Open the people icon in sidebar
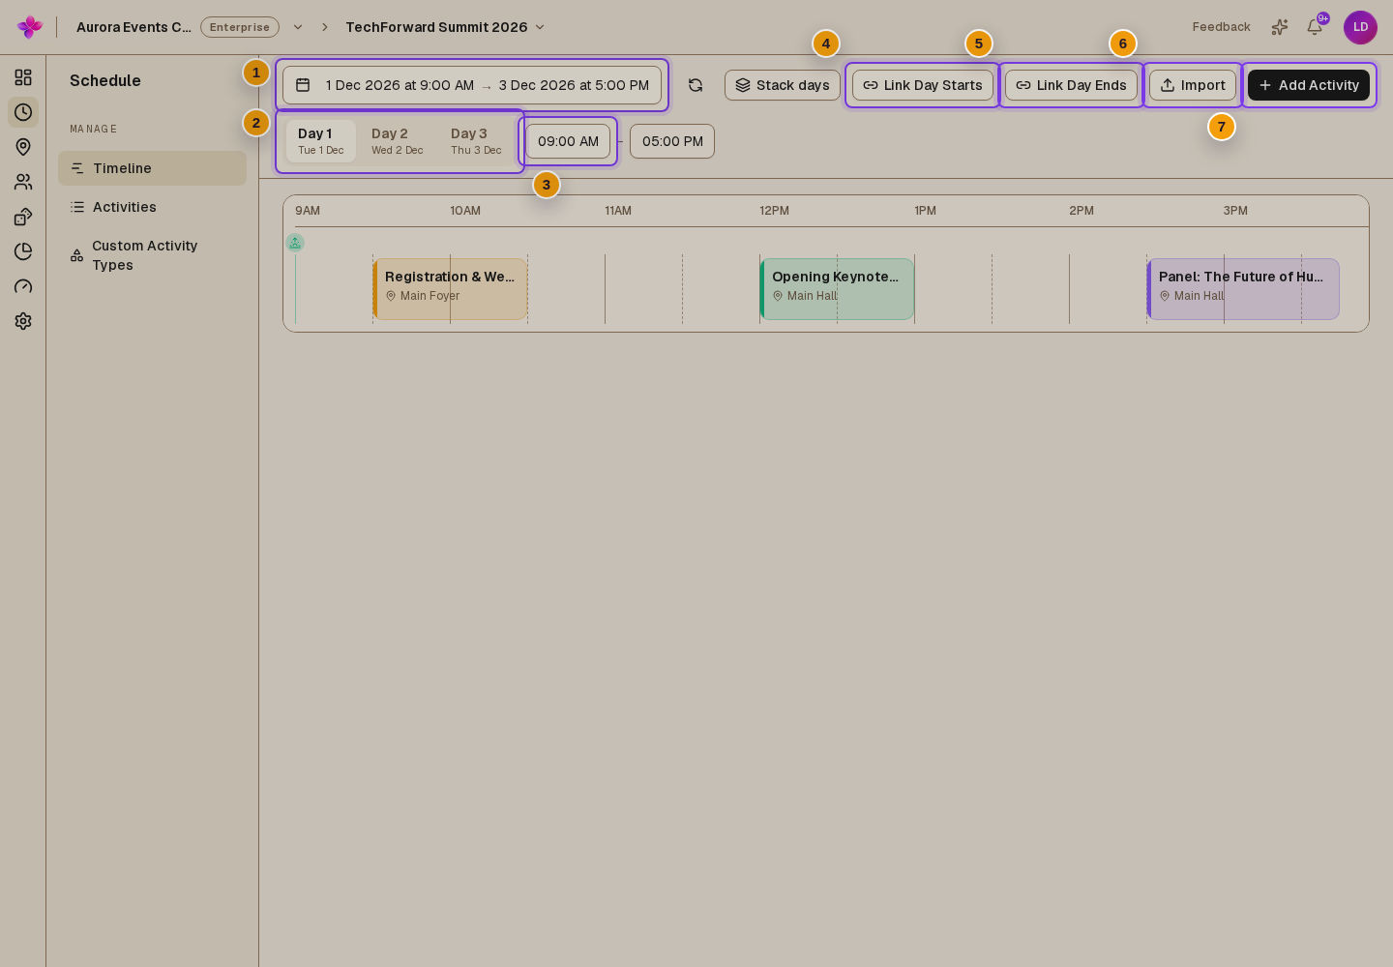Viewport: 1393px width, 967px height. [x=23, y=182]
